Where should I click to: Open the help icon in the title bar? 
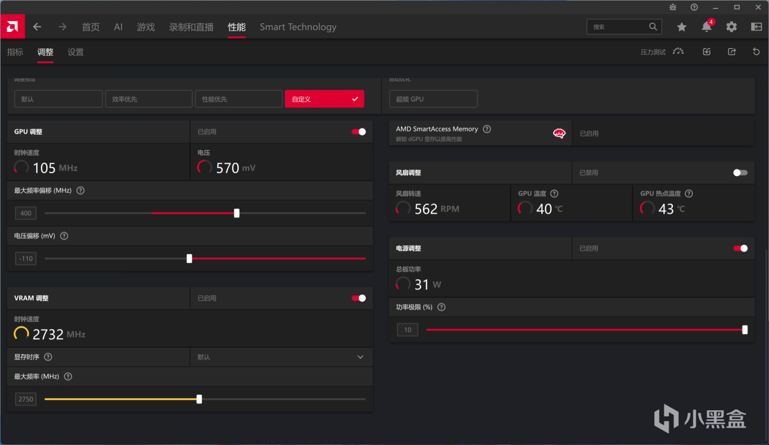(x=694, y=7)
